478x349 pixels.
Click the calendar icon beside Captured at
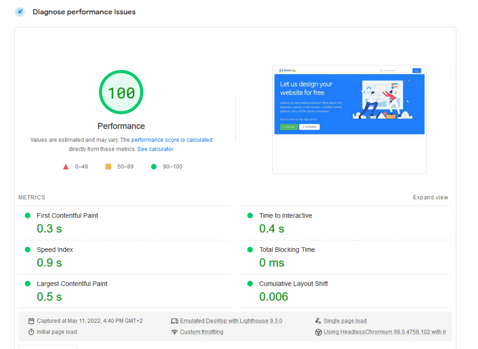click(31, 321)
